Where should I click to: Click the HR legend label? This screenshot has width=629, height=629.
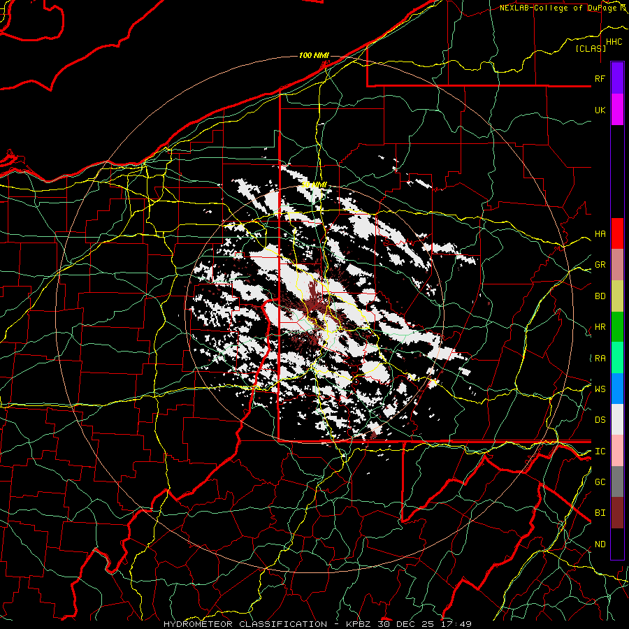click(600, 327)
